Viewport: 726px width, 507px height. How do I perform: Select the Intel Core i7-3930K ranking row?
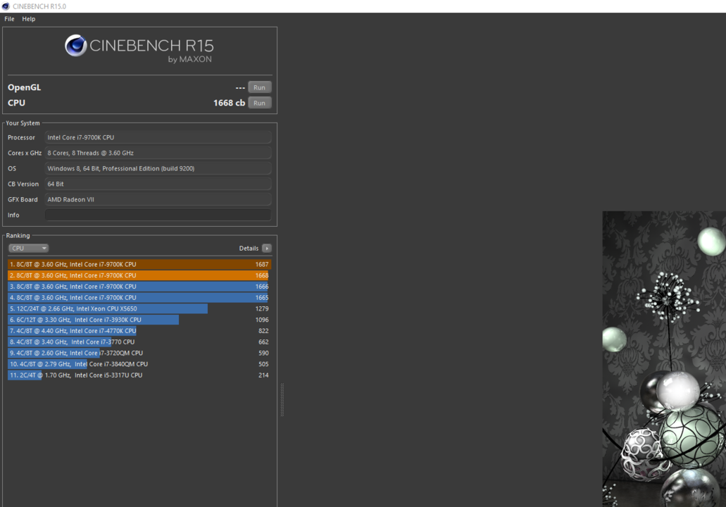[x=139, y=320]
